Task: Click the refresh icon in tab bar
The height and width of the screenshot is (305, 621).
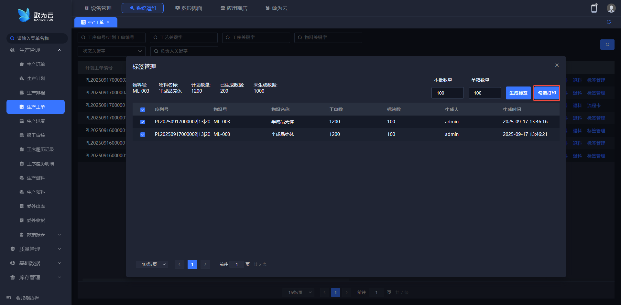Action: (x=609, y=22)
